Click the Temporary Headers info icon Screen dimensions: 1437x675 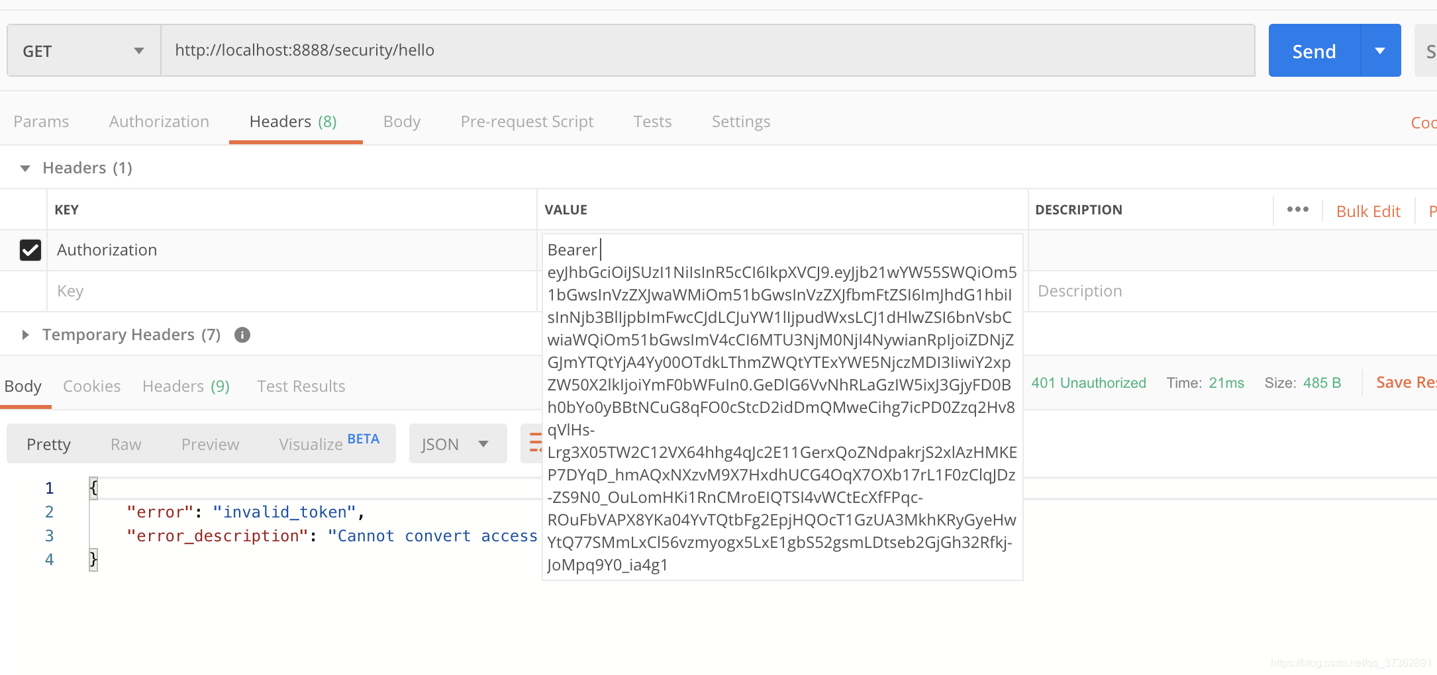(242, 335)
